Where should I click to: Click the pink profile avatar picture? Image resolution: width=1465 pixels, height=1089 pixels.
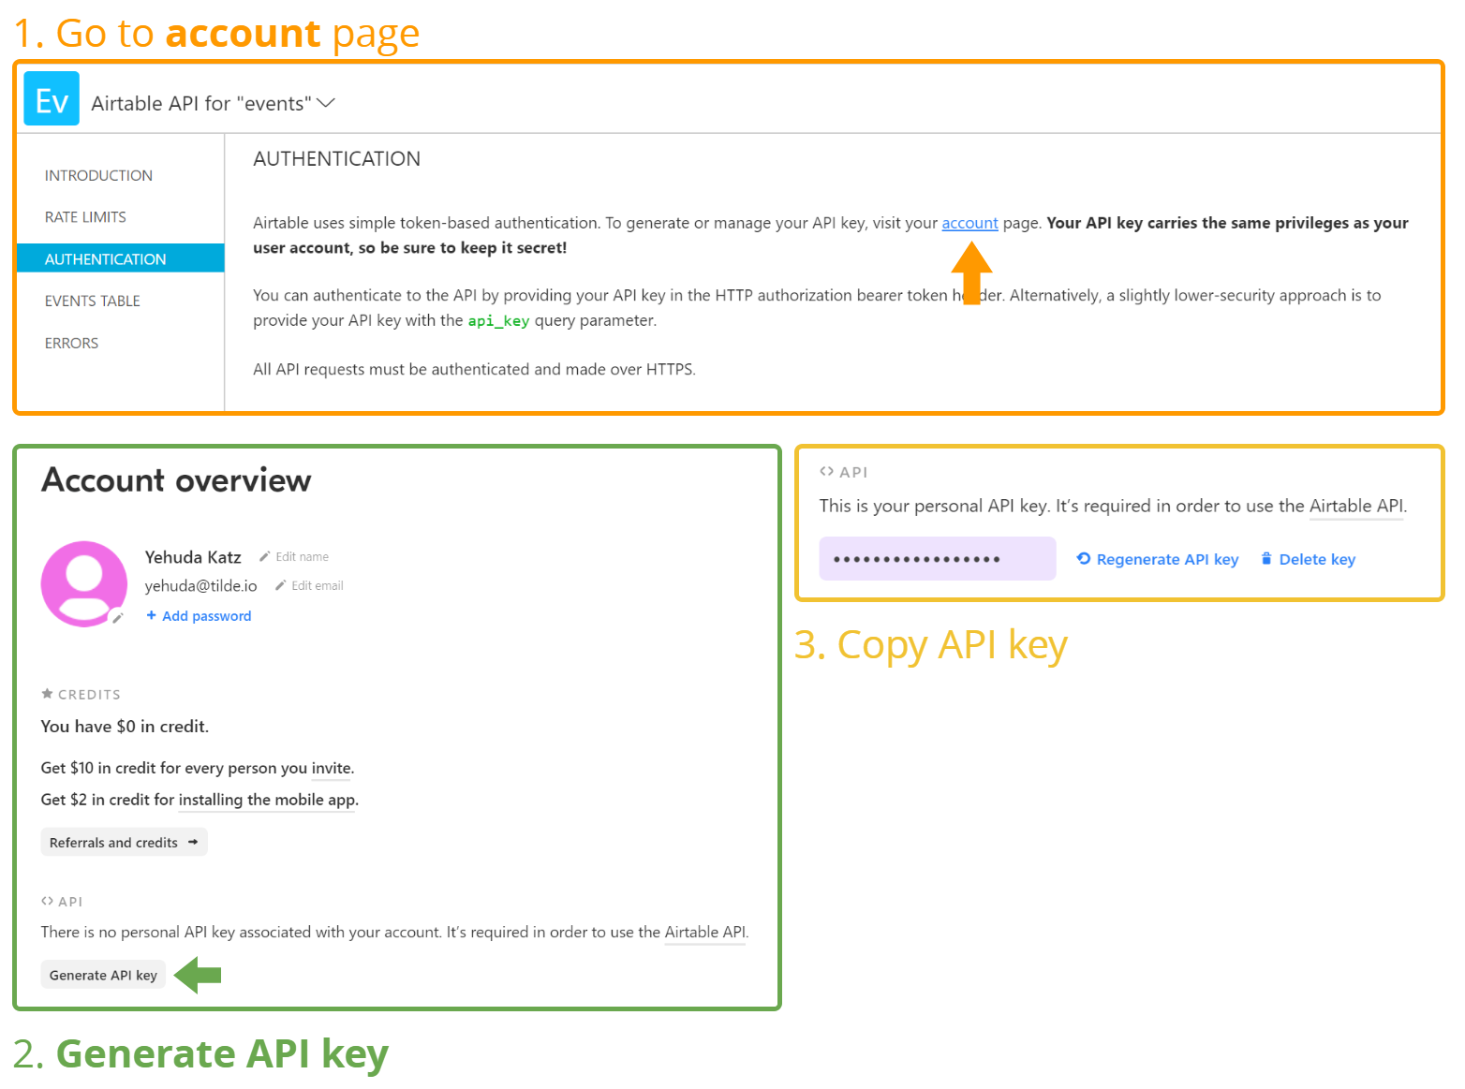tap(84, 583)
